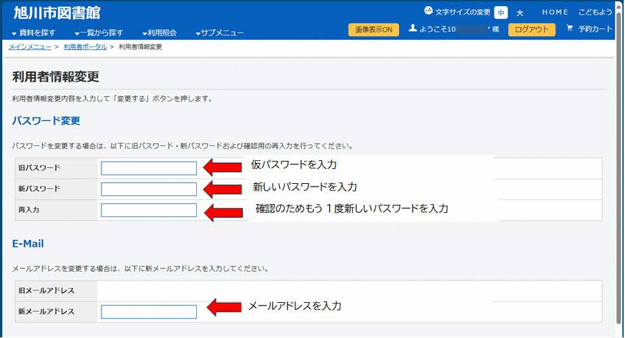Image resolution: width=625 pixels, height=338 pixels.
Task: Open the サブメニュー dropdown menu
Action: [220, 32]
